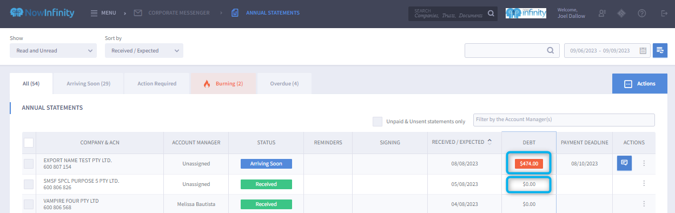The image size is (675, 213).
Task: Click Melissa Bautista account manager cell
Action: 196,204
